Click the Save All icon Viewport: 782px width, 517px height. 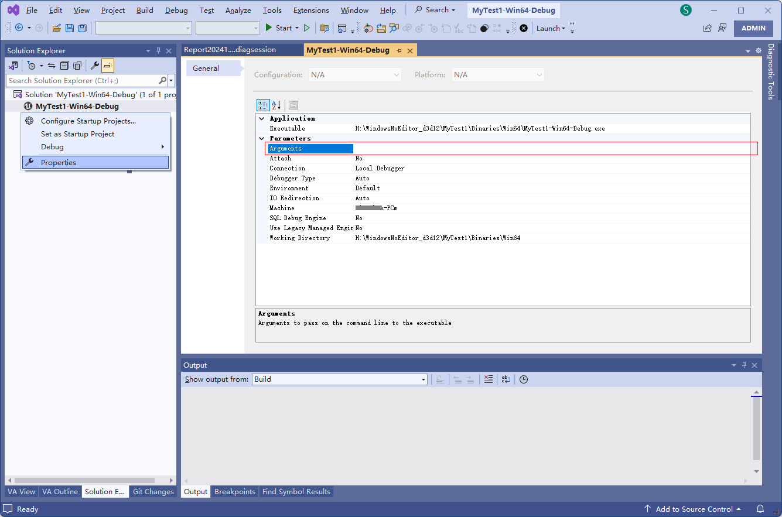(x=83, y=28)
